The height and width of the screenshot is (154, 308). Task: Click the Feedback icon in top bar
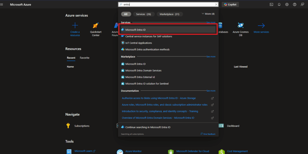pyautogui.click(x=302, y=5)
